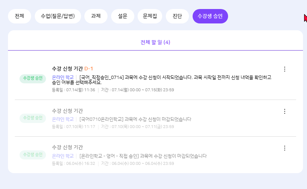This screenshot has width=307, height=189.
Task: Open the 과제 tab
Action: [96, 16]
